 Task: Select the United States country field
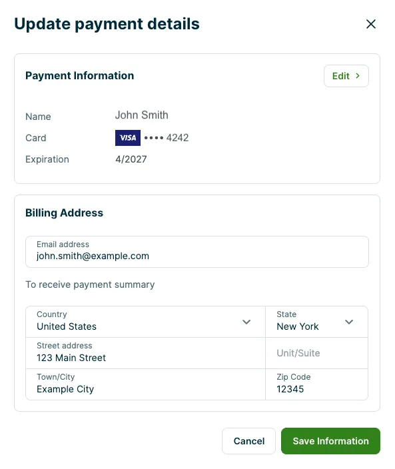(146, 322)
